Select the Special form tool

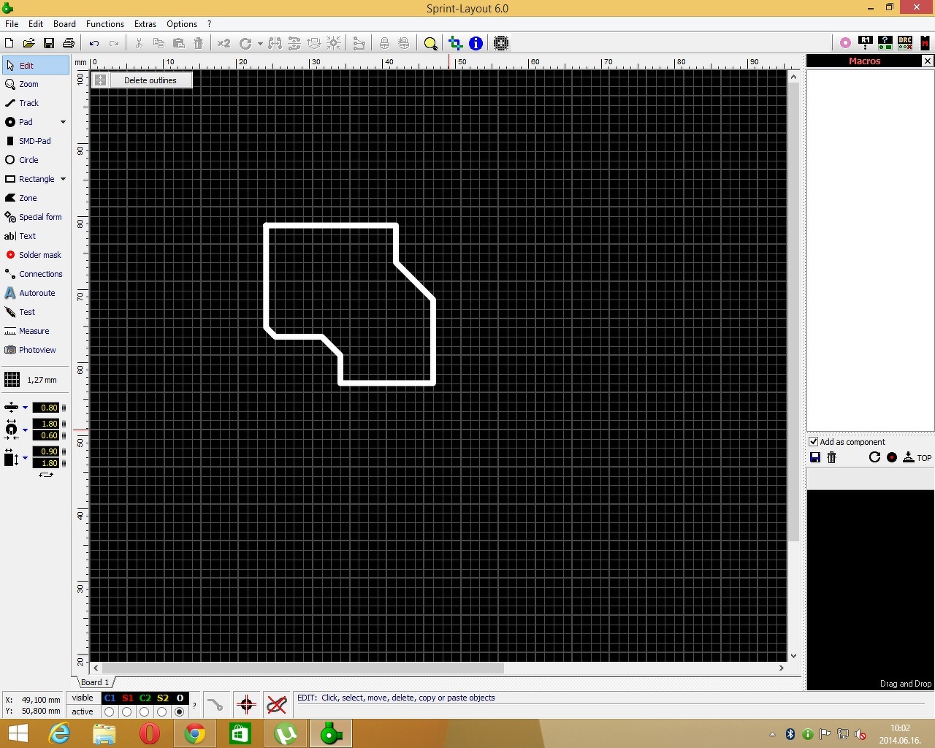[36, 217]
